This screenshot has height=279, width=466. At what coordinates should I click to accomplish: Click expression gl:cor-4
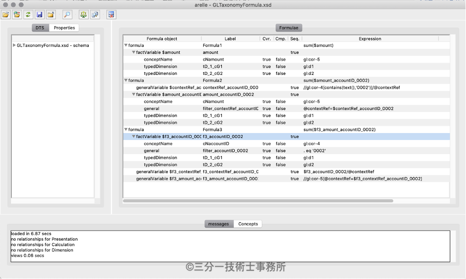pos(312,143)
